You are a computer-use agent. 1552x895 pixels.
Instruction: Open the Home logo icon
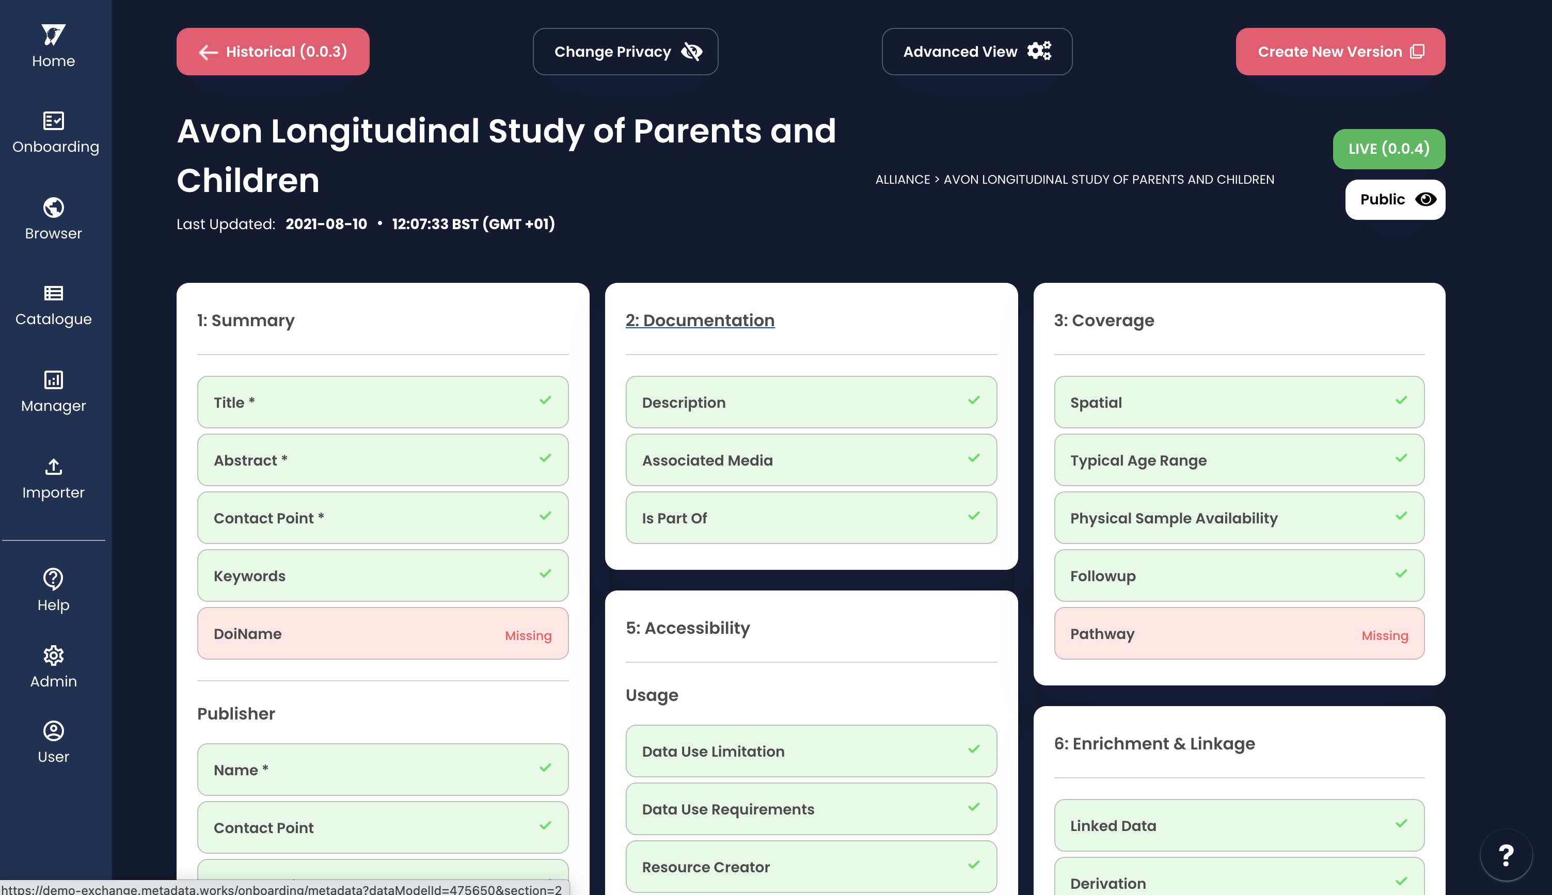coord(54,35)
